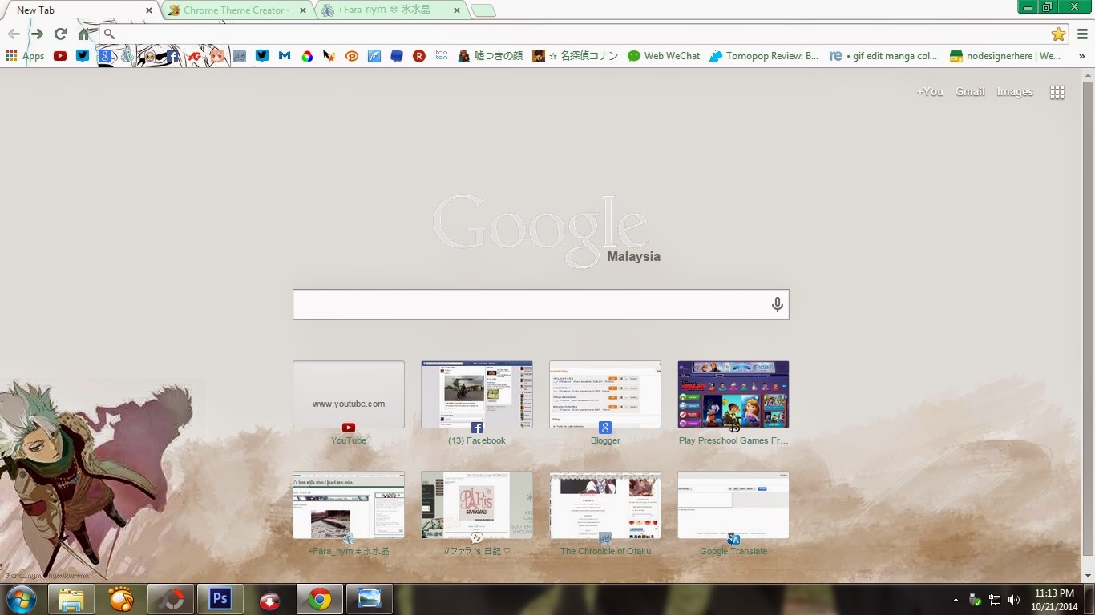Open the ton ton bookmark icon
This screenshot has width=1095, height=615.
(x=442, y=56)
